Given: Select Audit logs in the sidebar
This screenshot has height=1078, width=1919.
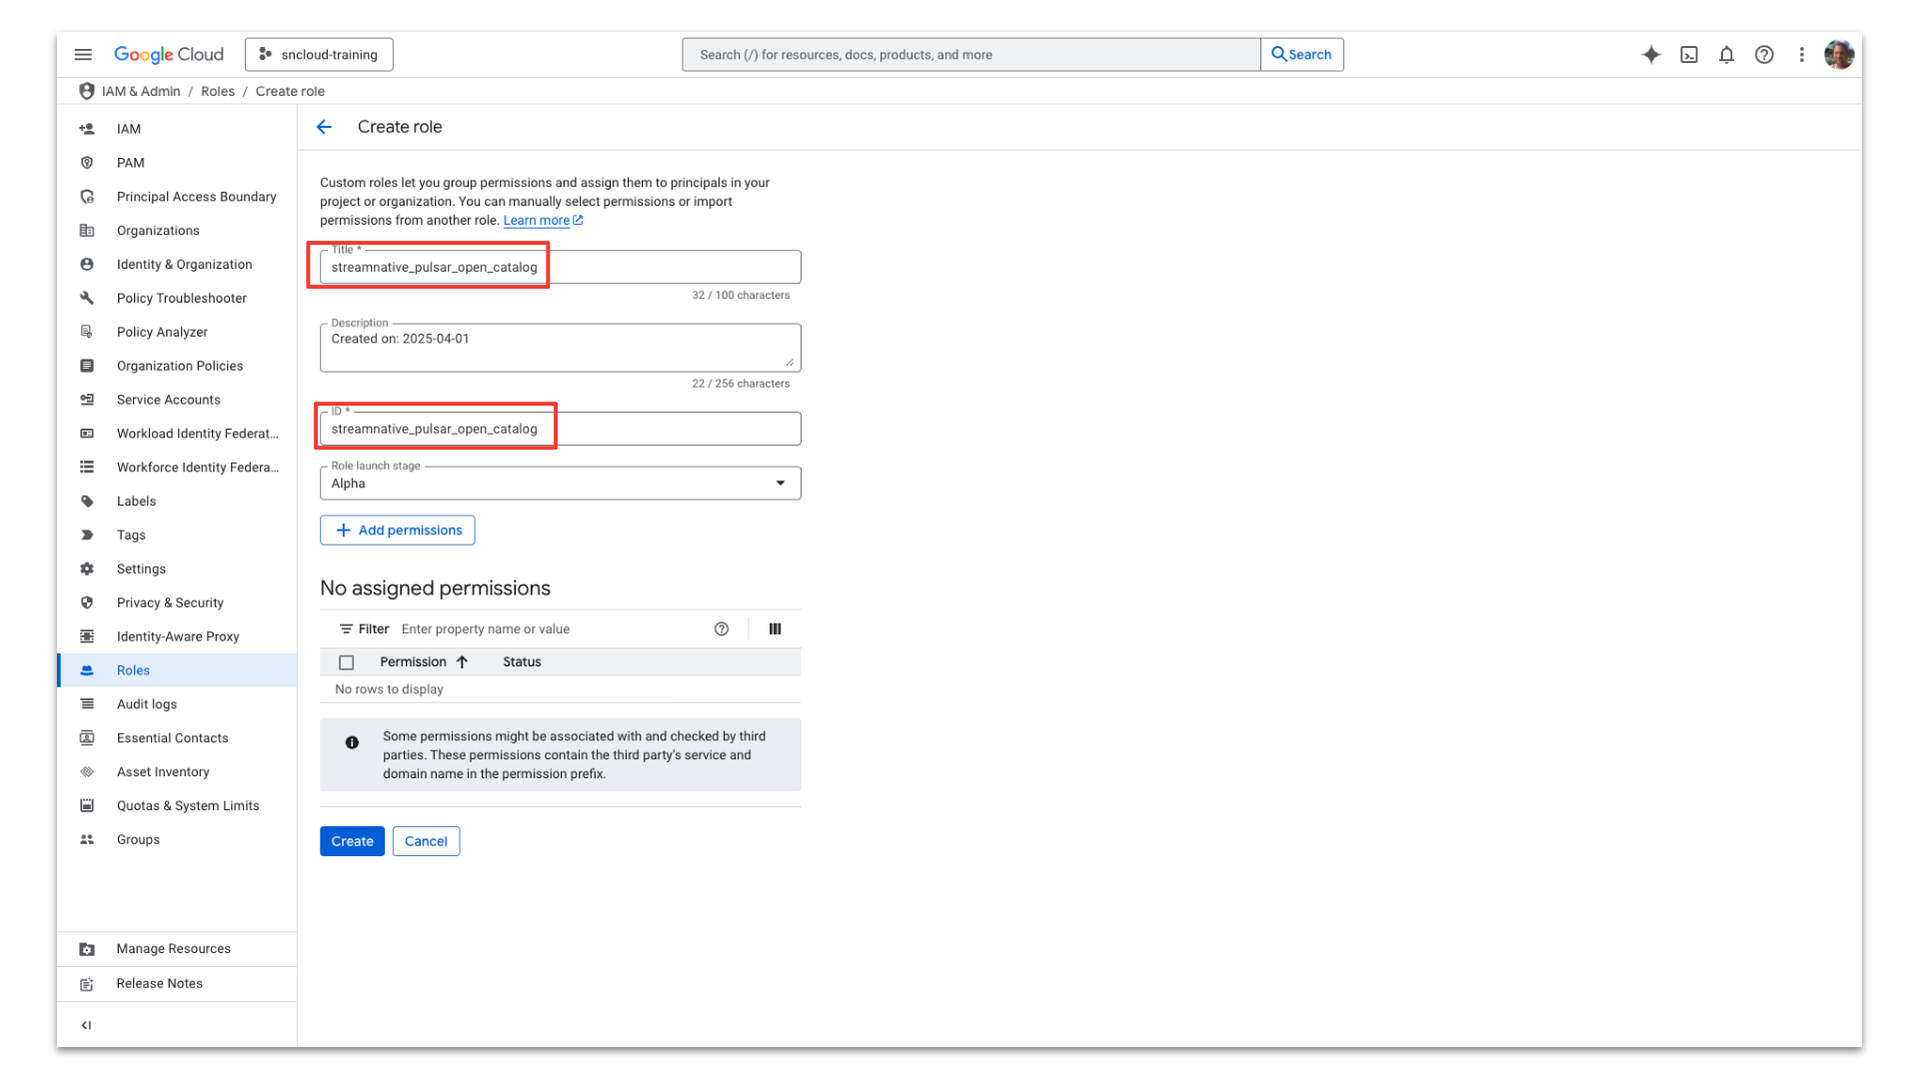Looking at the screenshot, I should coord(147,704).
